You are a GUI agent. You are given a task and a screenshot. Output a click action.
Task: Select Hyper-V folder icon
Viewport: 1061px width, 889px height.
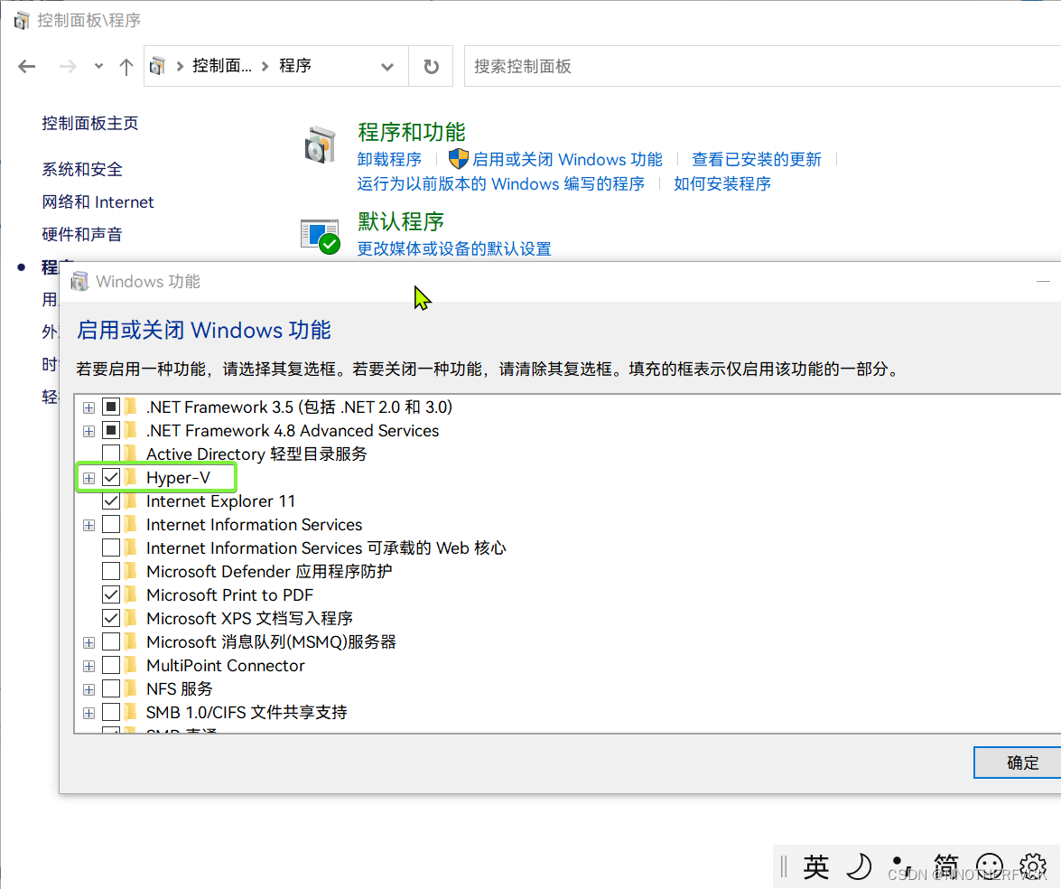tap(131, 477)
